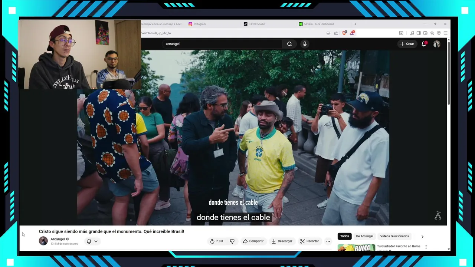Click the cast/screen icon in address bar
This screenshot has width=475, height=267.
pos(328,33)
